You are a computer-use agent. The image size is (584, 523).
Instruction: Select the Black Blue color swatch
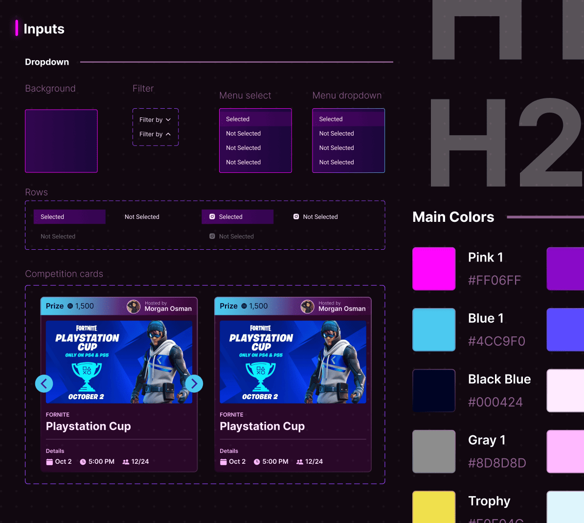click(x=434, y=391)
